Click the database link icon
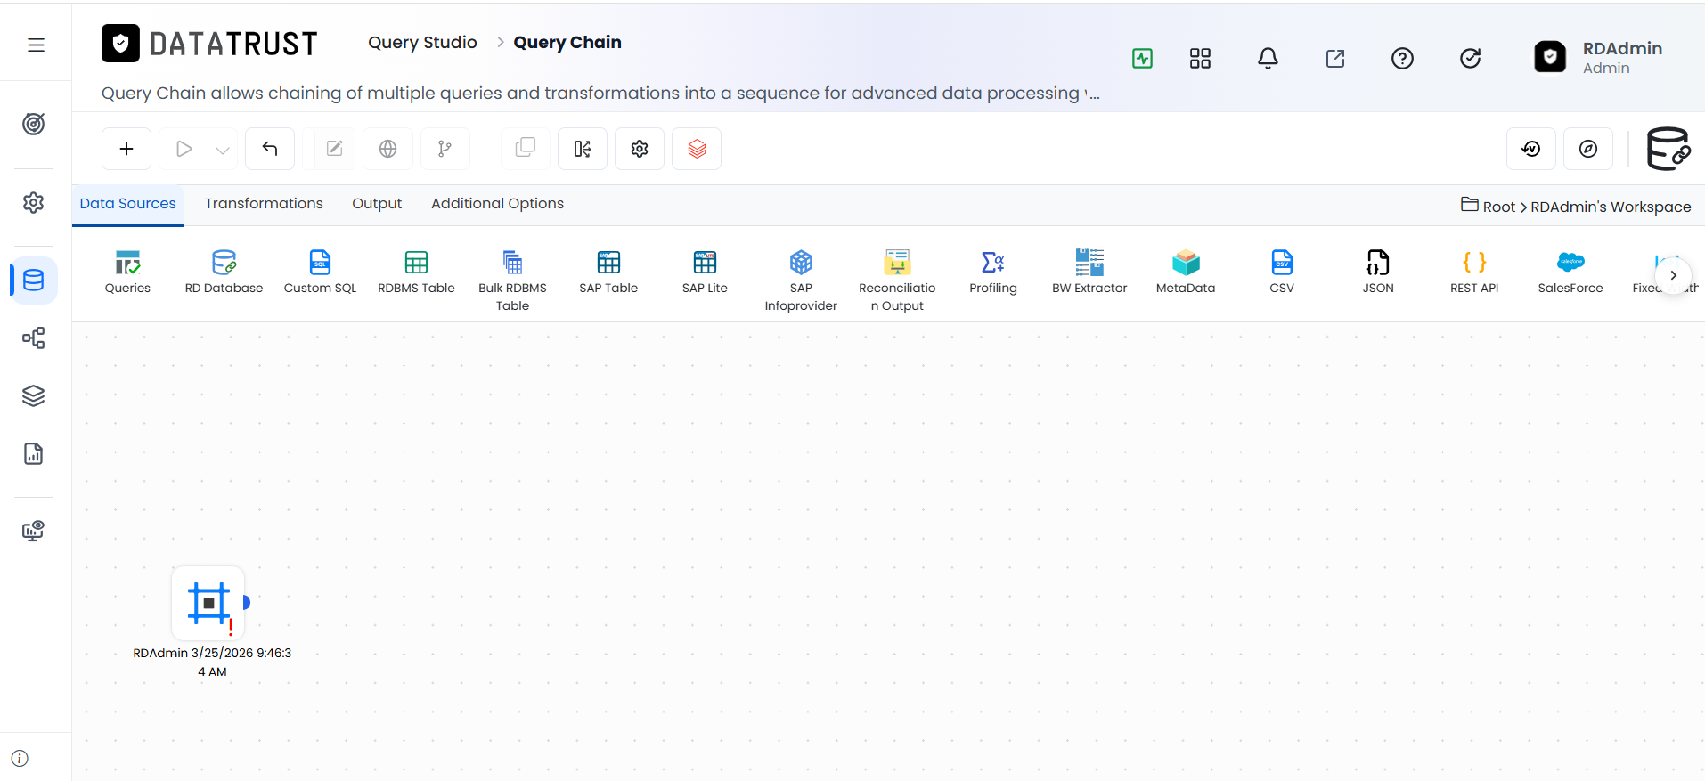This screenshot has height=781, width=1705. coord(1668,149)
